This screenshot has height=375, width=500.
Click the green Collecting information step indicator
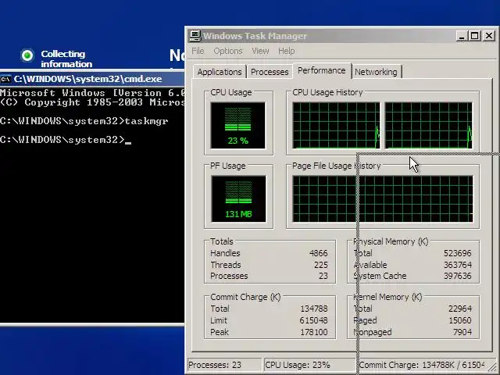[27, 55]
